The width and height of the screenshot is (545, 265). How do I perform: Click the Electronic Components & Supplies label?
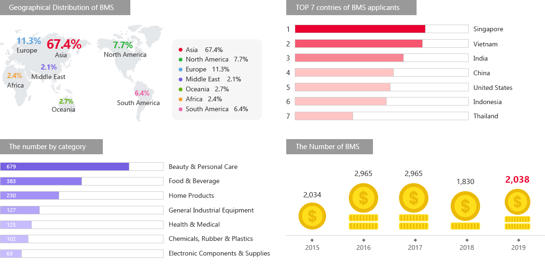219,254
